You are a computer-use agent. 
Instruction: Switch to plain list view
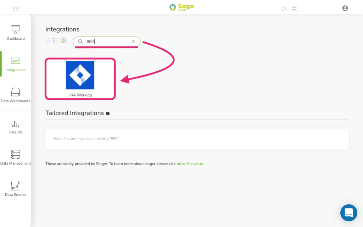(48, 40)
